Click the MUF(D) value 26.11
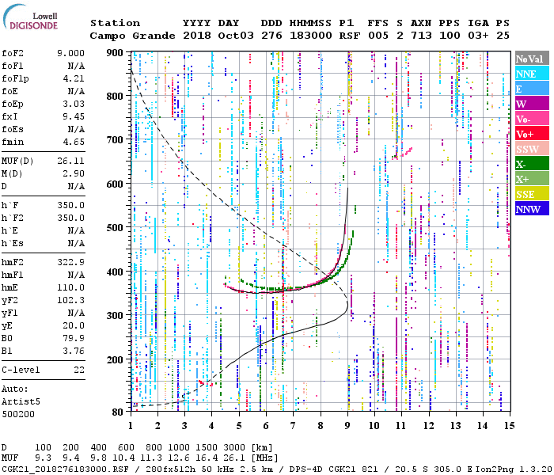554x475 pixels. pyautogui.click(x=70, y=161)
